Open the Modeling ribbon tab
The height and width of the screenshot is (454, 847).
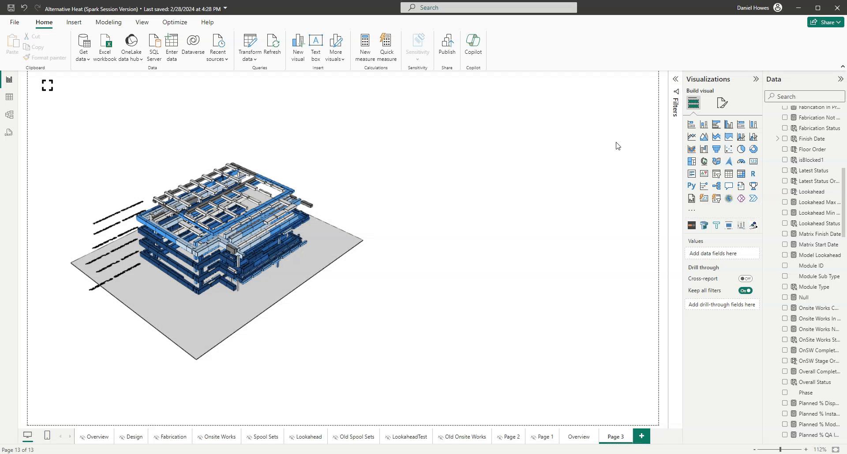pos(109,22)
